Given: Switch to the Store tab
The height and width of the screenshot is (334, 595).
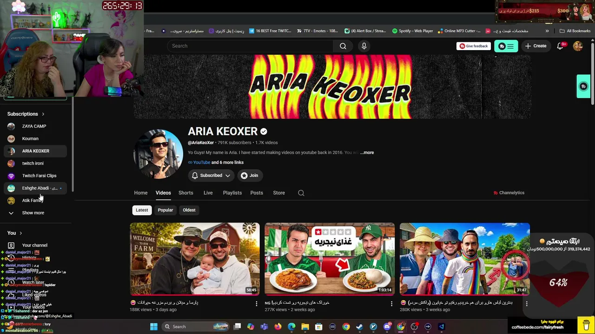Looking at the screenshot, I should (279, 193).
